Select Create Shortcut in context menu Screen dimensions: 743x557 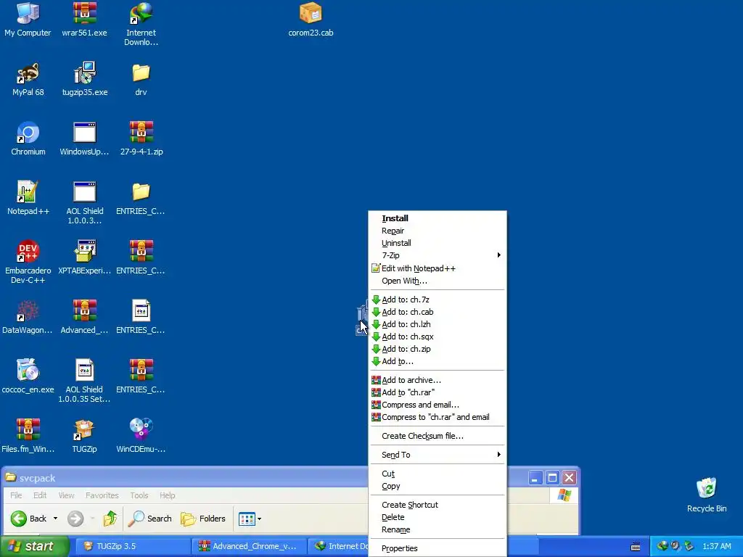438,505
